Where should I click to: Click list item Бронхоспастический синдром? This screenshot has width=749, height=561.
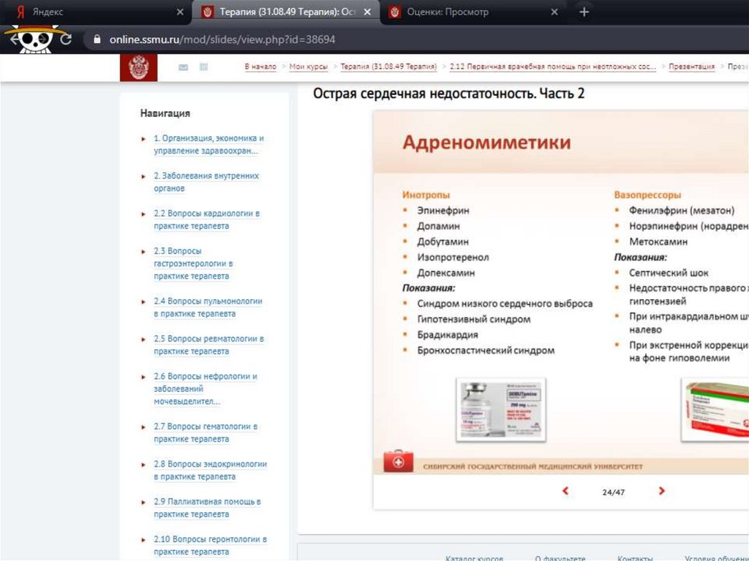(x=486, y=350)
